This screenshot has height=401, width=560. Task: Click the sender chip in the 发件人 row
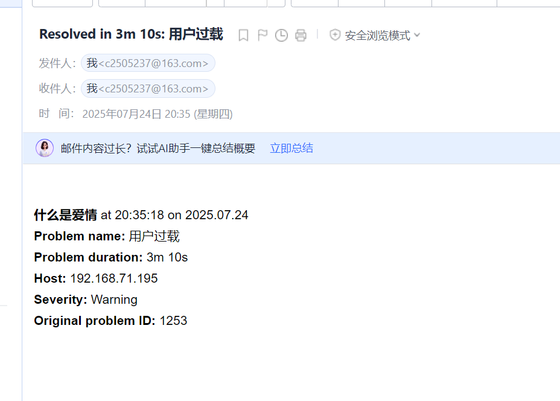148,63
